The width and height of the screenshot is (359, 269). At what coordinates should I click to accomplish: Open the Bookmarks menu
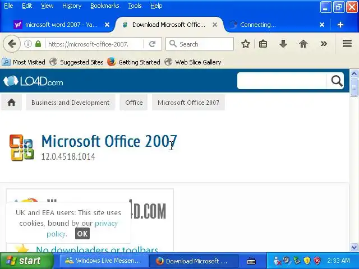point(105,6)
